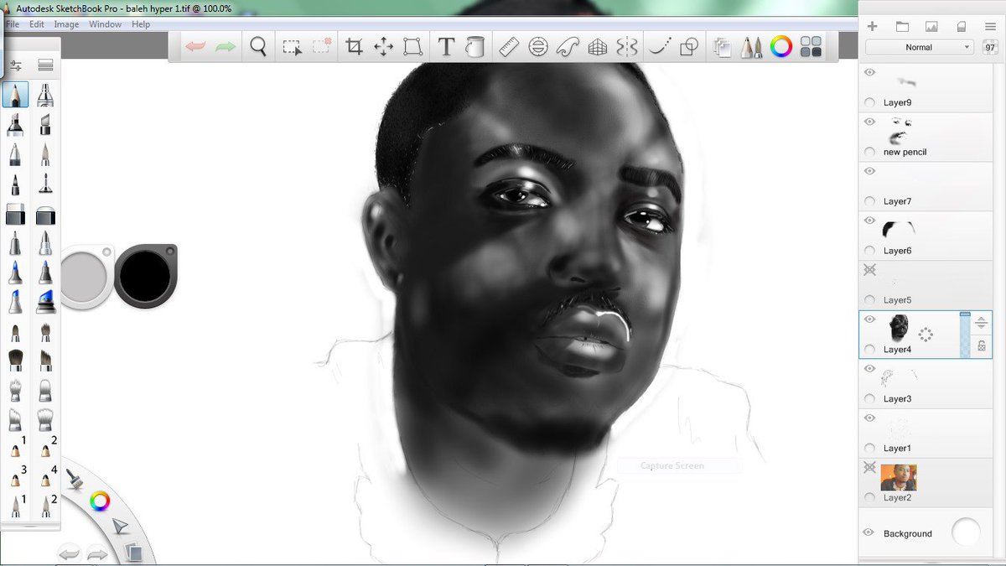Select the Flood Fill bucket tool
This screenshot has height=566, width=1006.
click(x=475, y=47)
